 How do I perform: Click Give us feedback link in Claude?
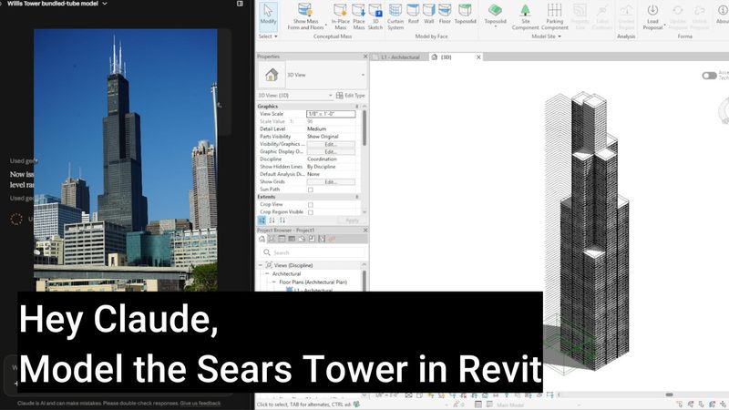tap(200, 404)
